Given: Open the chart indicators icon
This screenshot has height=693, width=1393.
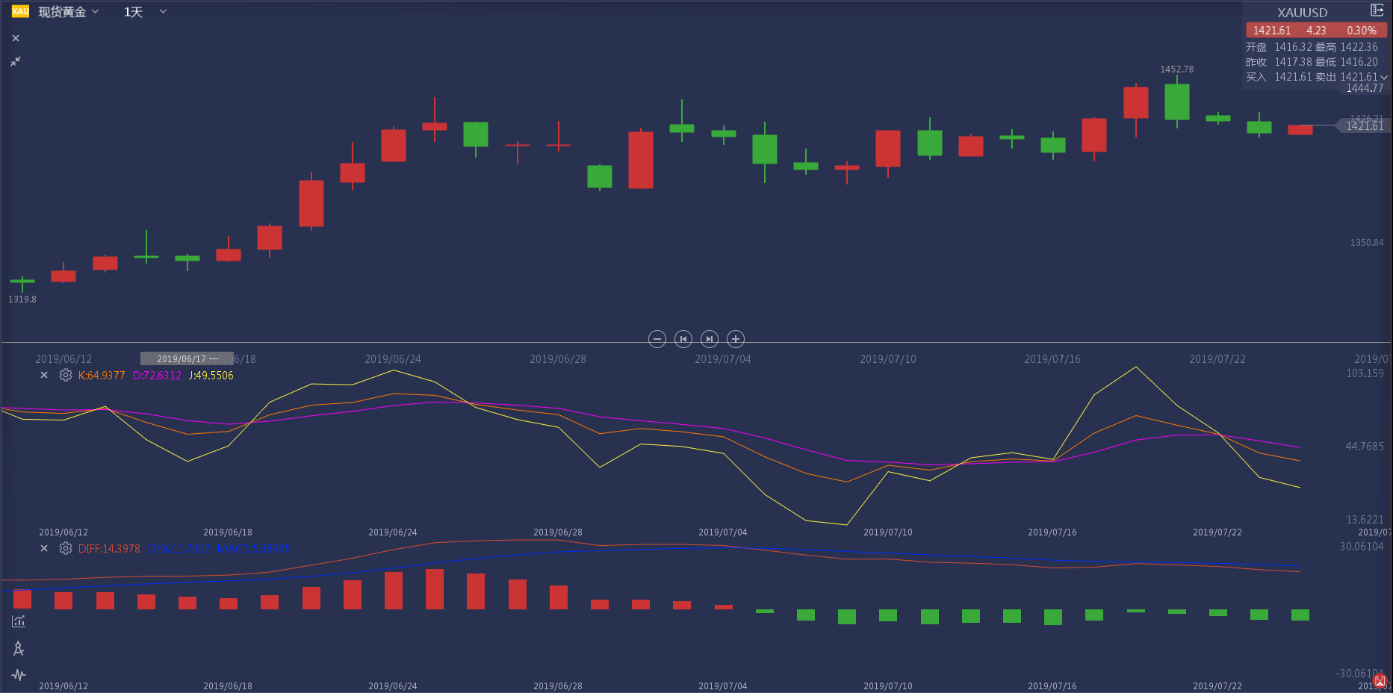Looking at the screenshot, I should point(19,621).
